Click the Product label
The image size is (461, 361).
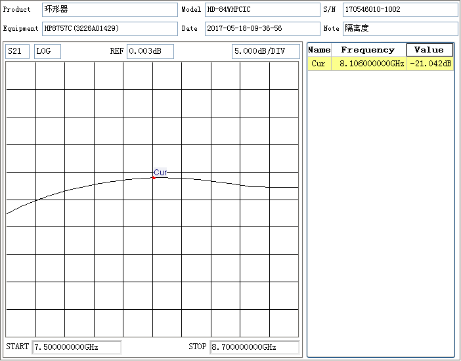coord(17,10)
